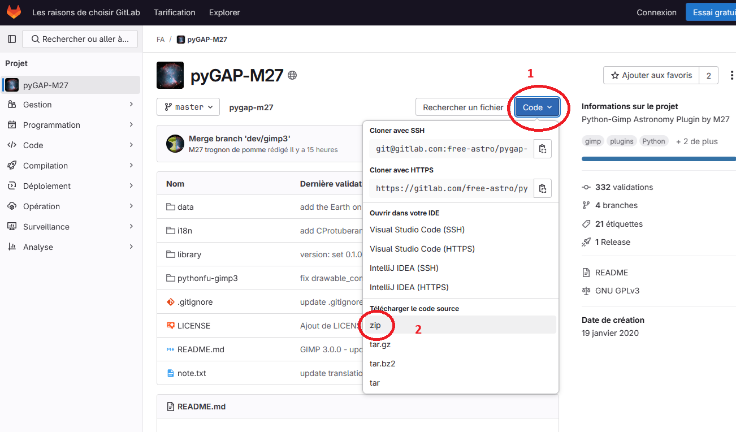
Task: Open the Rechercher un fichier button
Action: click(463, 107)
